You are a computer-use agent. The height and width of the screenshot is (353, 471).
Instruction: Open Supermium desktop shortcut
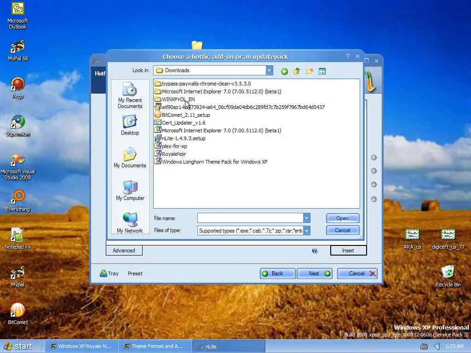coord(18,126)
